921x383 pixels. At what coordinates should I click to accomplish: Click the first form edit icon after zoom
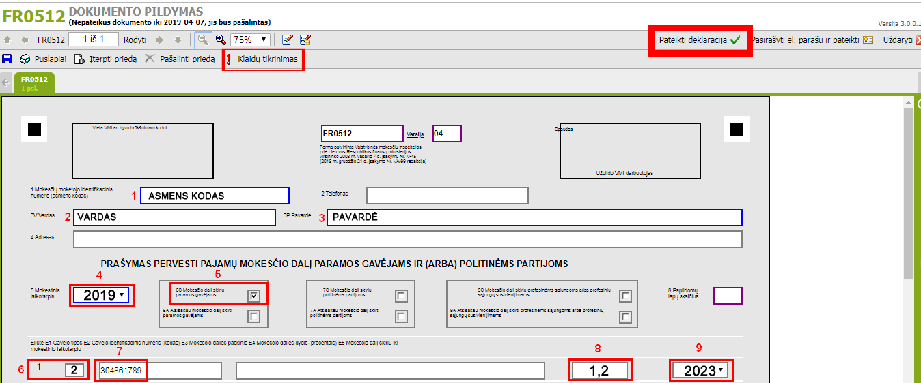[288, 40]
